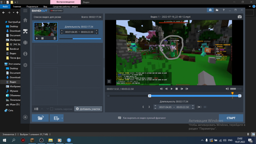Click the orange playhead marker
The width and height of the screenshot is (256, 144).
tap(232, 93)
